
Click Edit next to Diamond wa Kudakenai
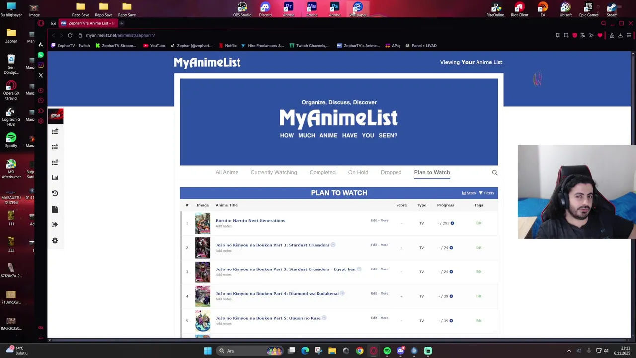374,293
